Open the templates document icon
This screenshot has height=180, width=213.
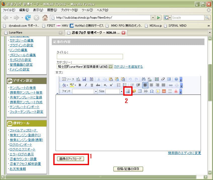click(x=92, y=79)
